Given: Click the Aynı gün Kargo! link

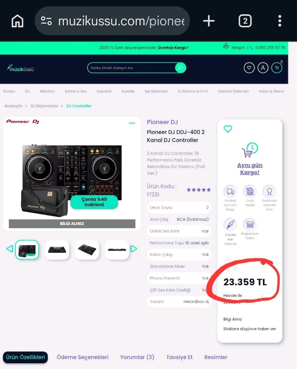Looking at the screenshot, I should pos(250,169).
